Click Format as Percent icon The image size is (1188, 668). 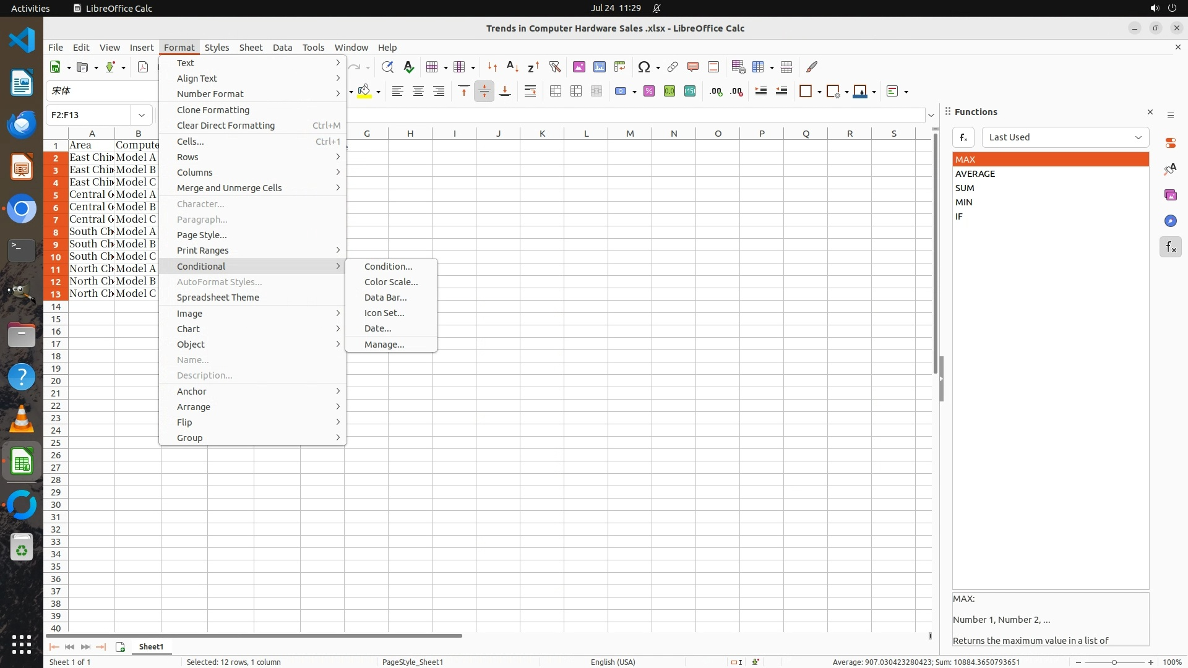(649, 92)
